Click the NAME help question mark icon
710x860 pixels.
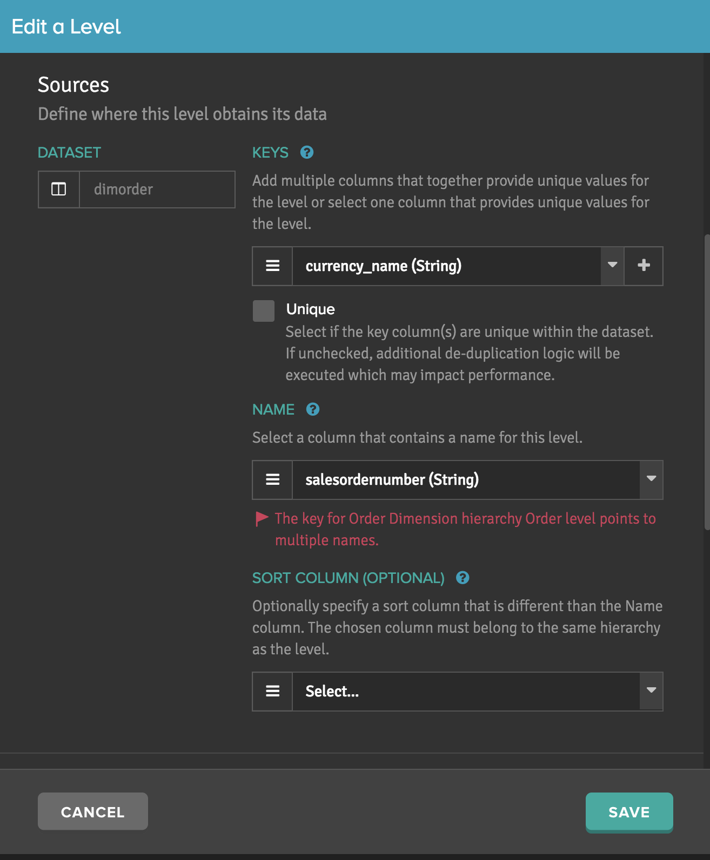313,410
